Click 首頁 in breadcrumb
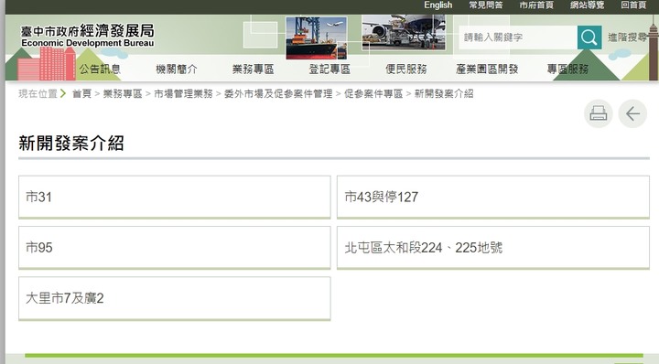The image size is (659, 364). coord(81,93)
